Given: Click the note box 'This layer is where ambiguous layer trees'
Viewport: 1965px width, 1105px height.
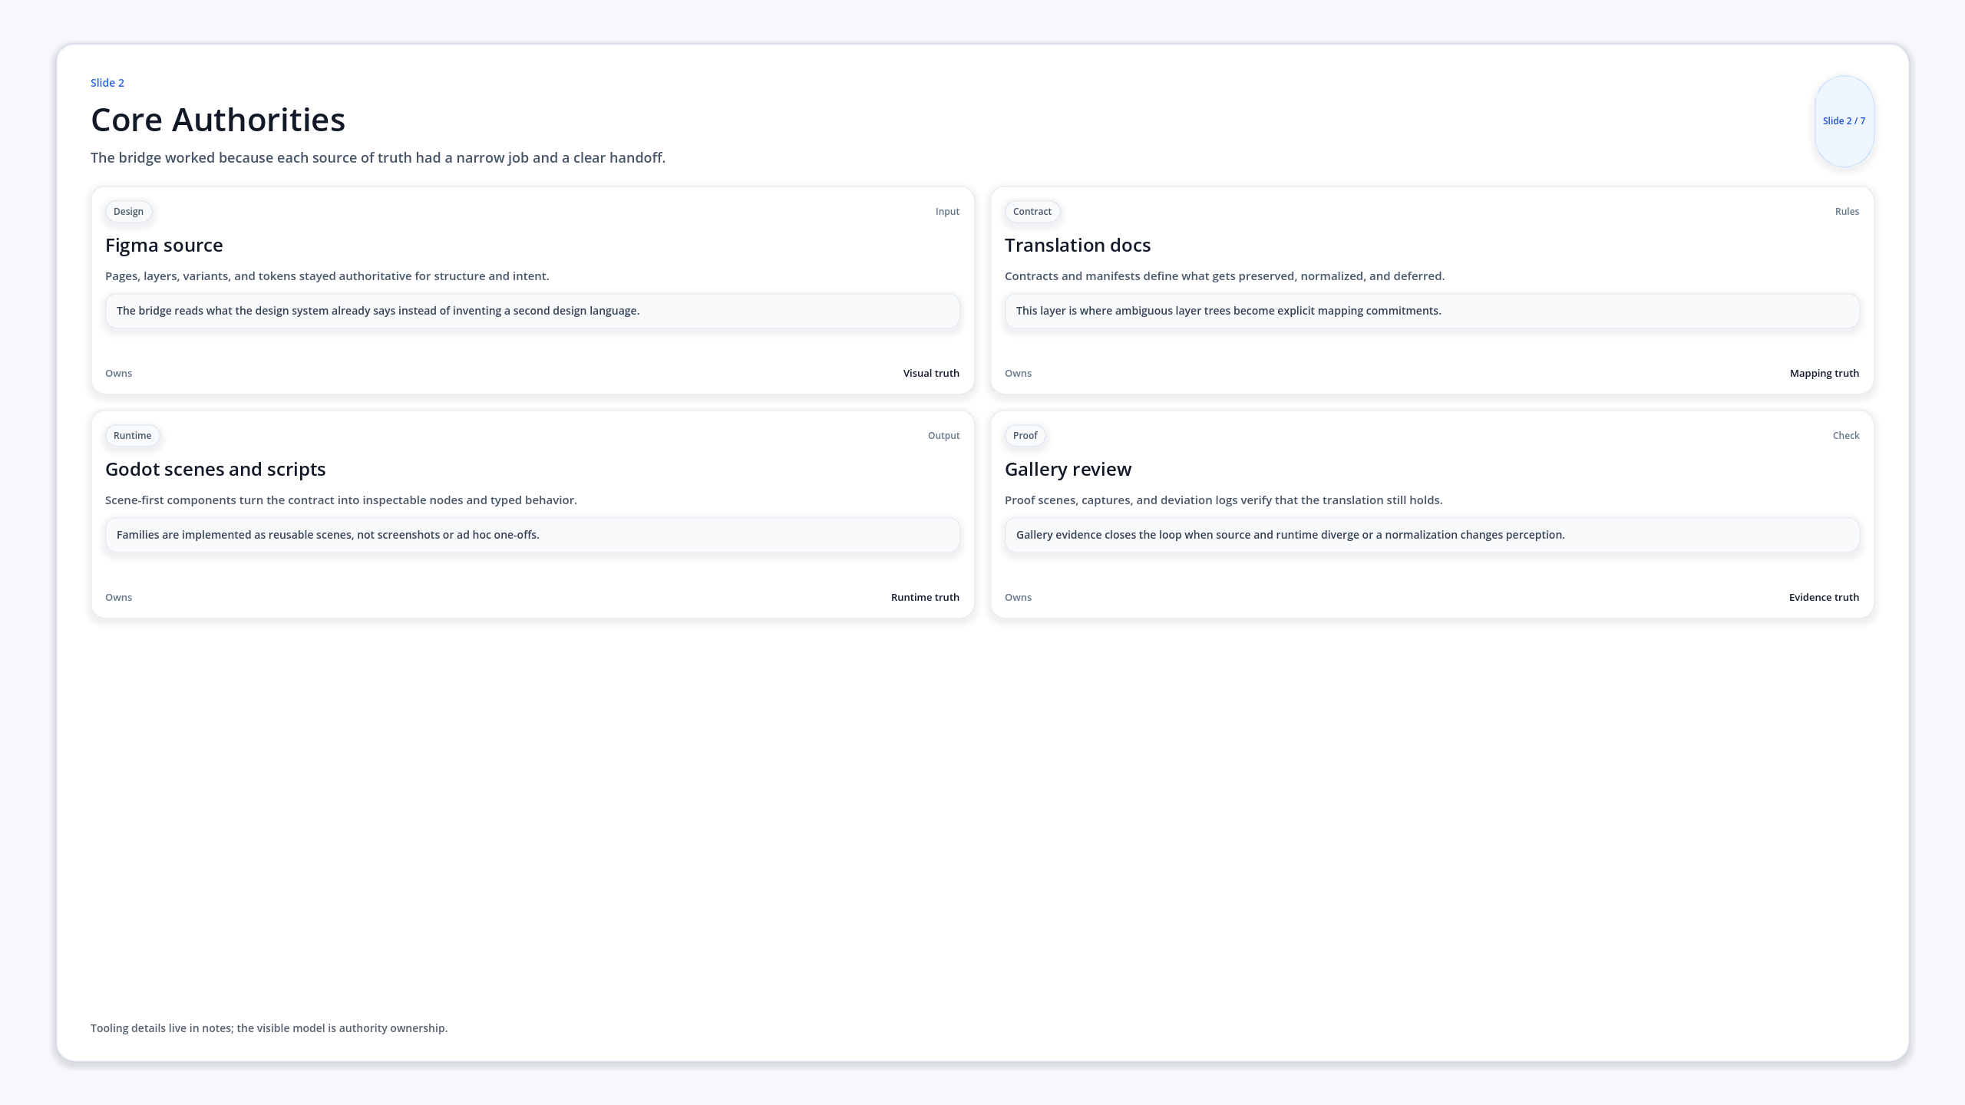Looking at the screenshot, I should click(x=1432, y=311).
